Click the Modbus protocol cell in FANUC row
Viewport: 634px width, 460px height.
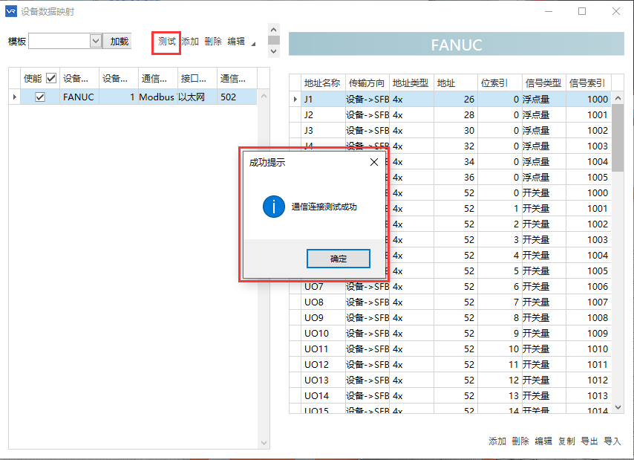pos(158,97)
